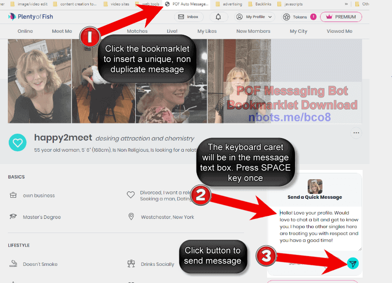Open the Matches tab
This screenshot has width=392, height=283.
coord(137,31)
